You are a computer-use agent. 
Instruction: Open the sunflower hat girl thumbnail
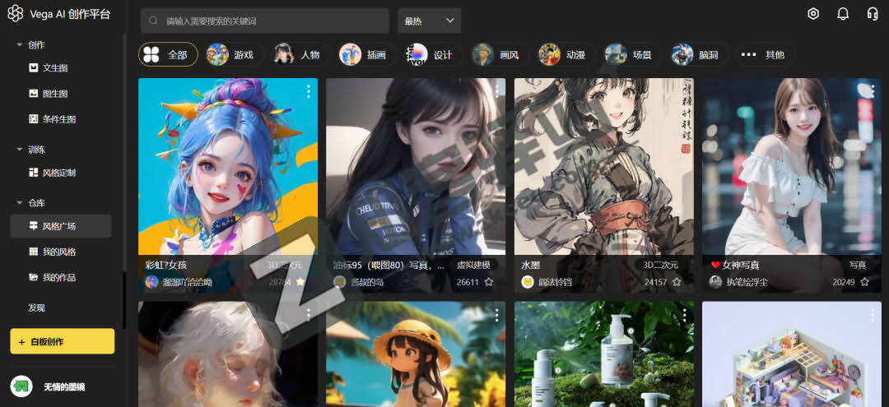click(416, 354)
